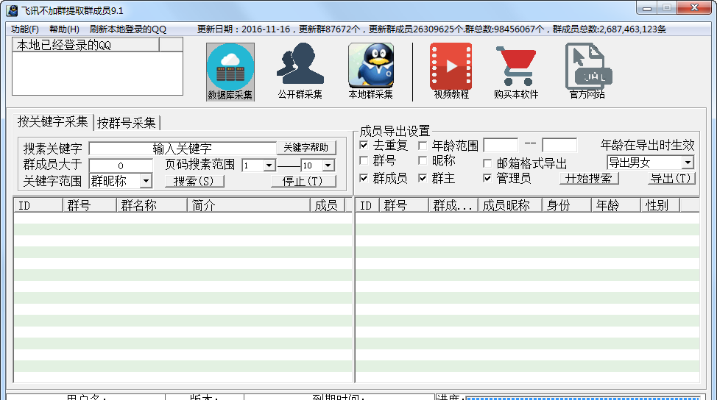
Task: Minimize the 飞讯 window
Action: pos(646,8)
